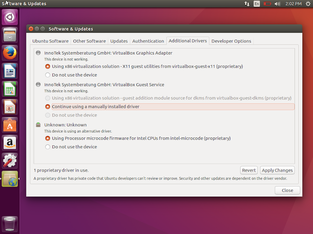Image resolution: width=313 pixels, height=234 pixels.
Task: Select the Additional Drivers tab
Action: [x=188, y=41]
